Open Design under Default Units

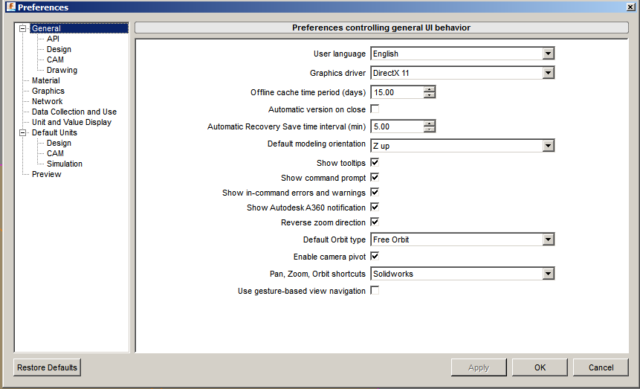coord(59,143)
